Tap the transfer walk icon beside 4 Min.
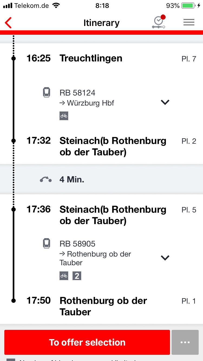 (46, 179)
